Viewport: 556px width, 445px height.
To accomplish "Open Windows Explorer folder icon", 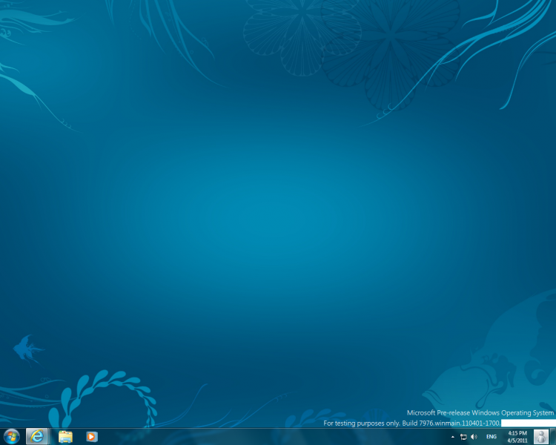I will (65, 437).
